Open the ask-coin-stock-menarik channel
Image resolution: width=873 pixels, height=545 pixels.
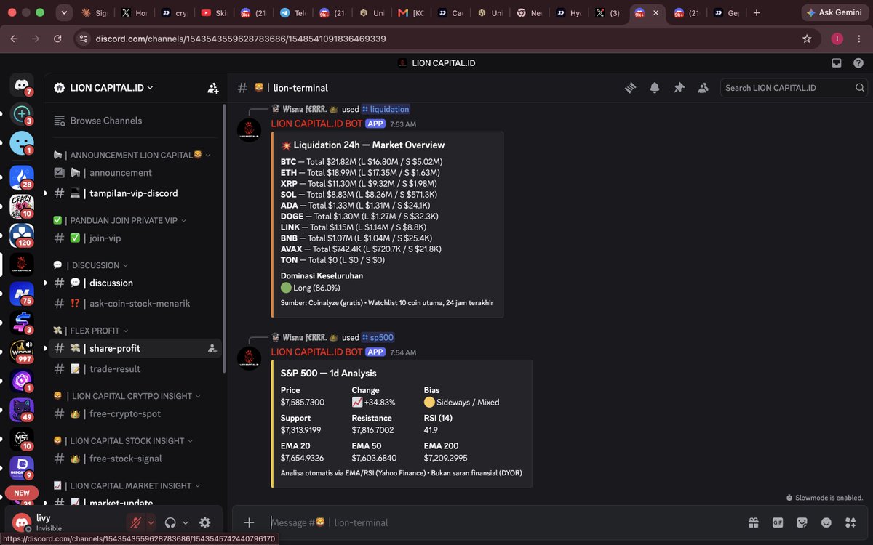point(135,303)
